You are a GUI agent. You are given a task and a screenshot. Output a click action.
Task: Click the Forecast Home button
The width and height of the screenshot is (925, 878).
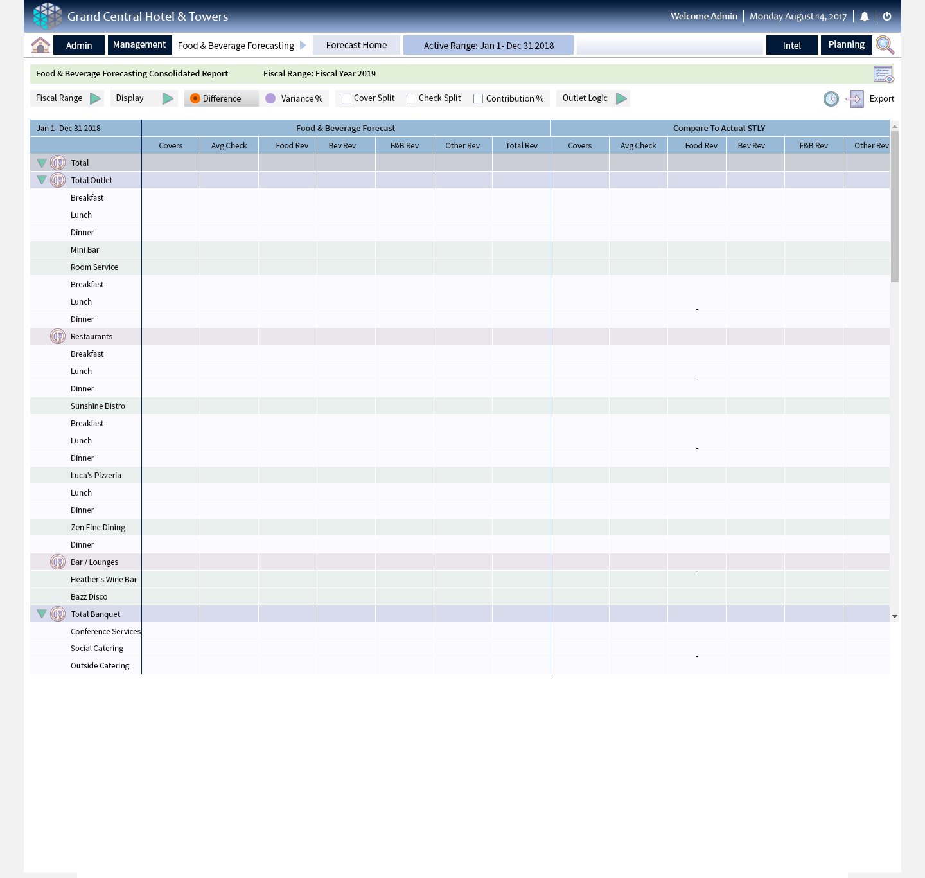357,45
